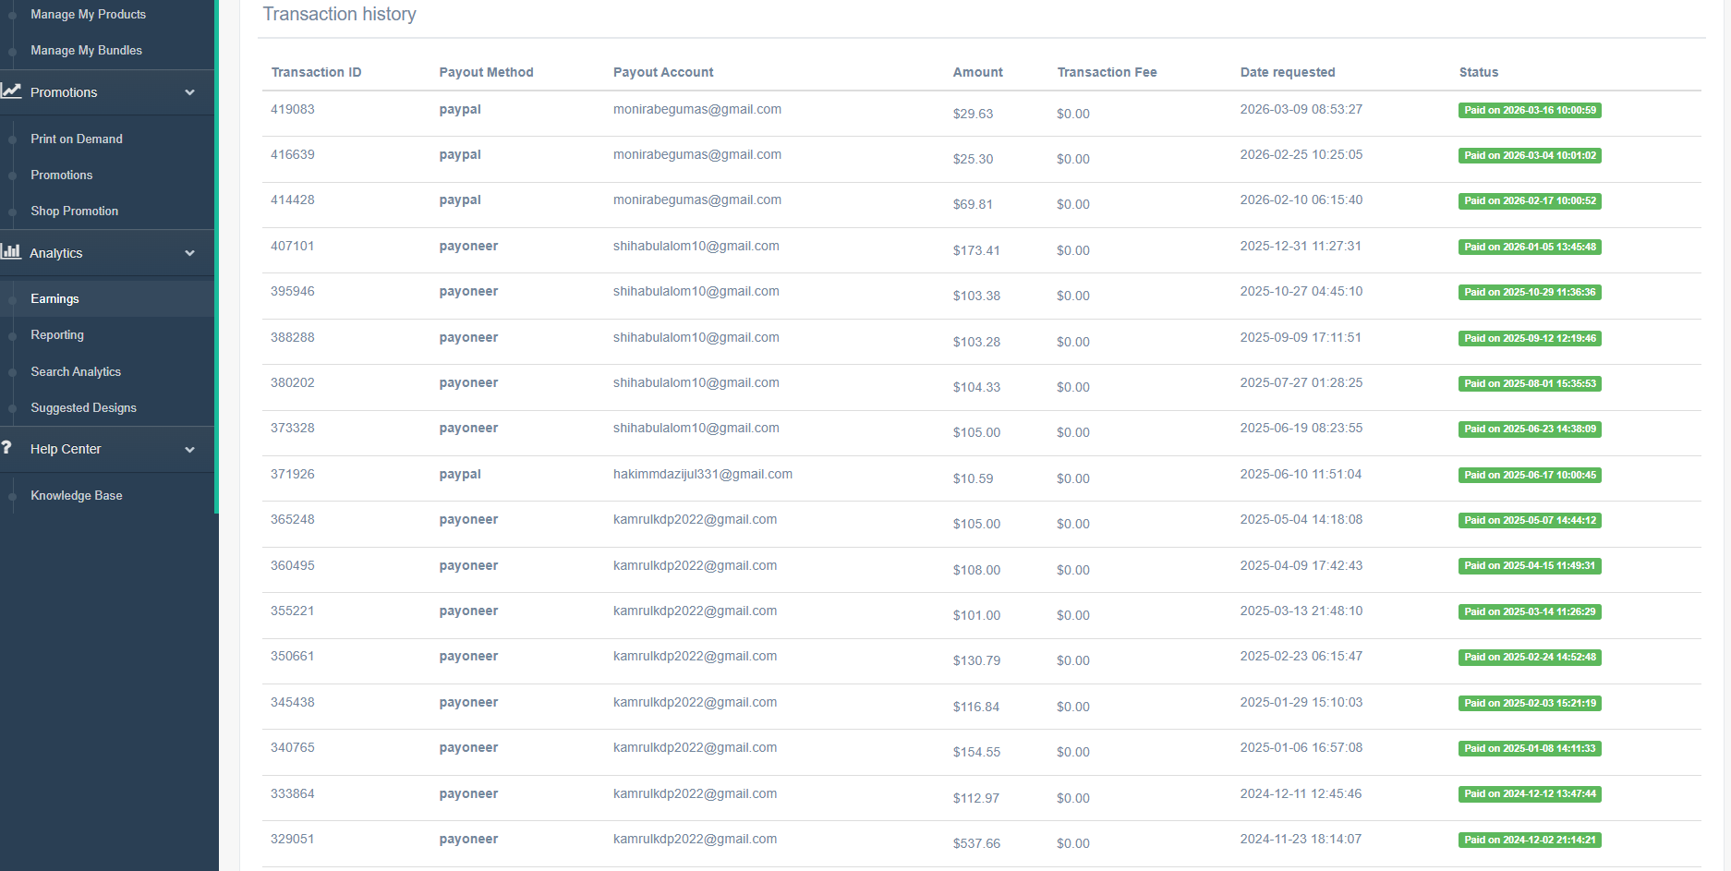Open Print on Demand page
The width and height of the screenshot is (1731, 871).
[77, 139]
